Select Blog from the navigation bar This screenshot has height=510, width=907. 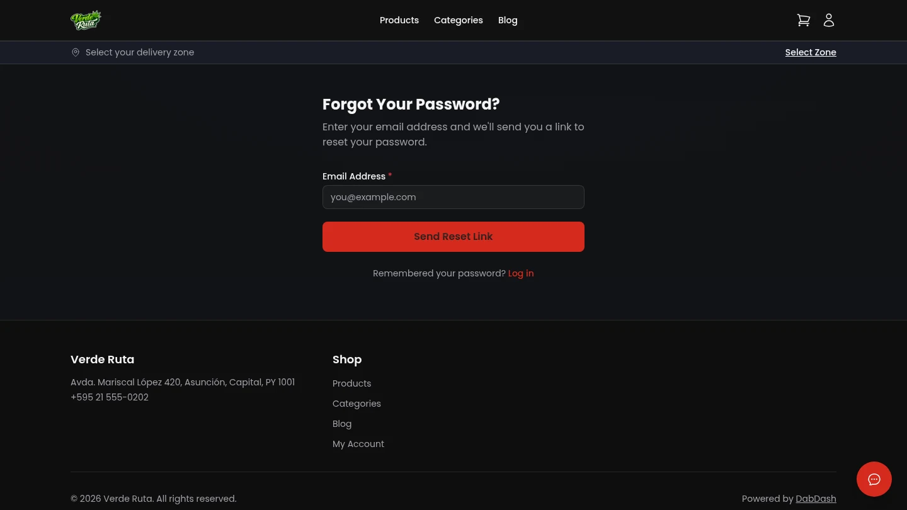(508, 20)
